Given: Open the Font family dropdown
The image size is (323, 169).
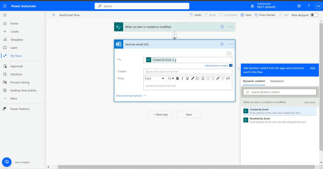Looking at the screenshot, I should pyautogui.click(x=154, y=79).
